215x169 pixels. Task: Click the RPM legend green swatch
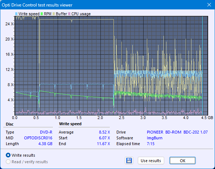click(42, 14)
